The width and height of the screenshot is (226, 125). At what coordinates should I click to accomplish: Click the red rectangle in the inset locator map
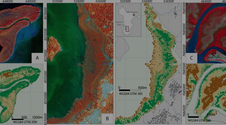pyautogui.click(x=127, y=29)
